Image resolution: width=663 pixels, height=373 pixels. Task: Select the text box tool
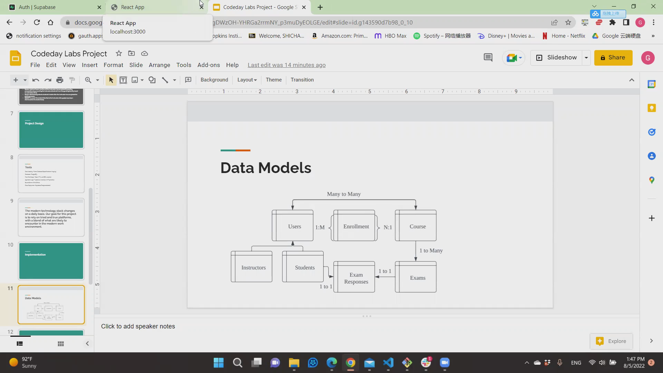tap(123, 80)
